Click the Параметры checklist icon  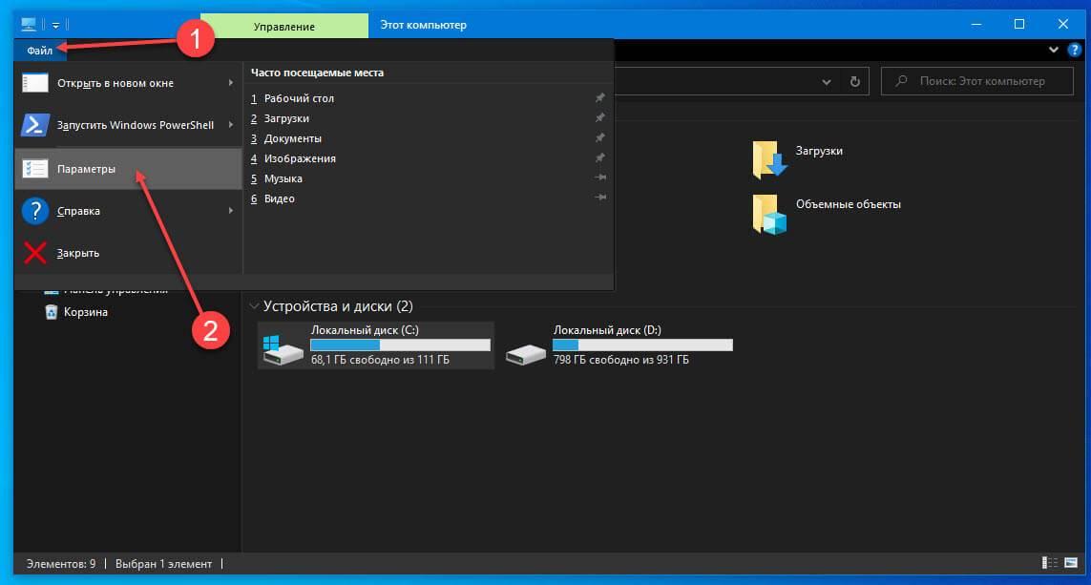coord(34,168)
